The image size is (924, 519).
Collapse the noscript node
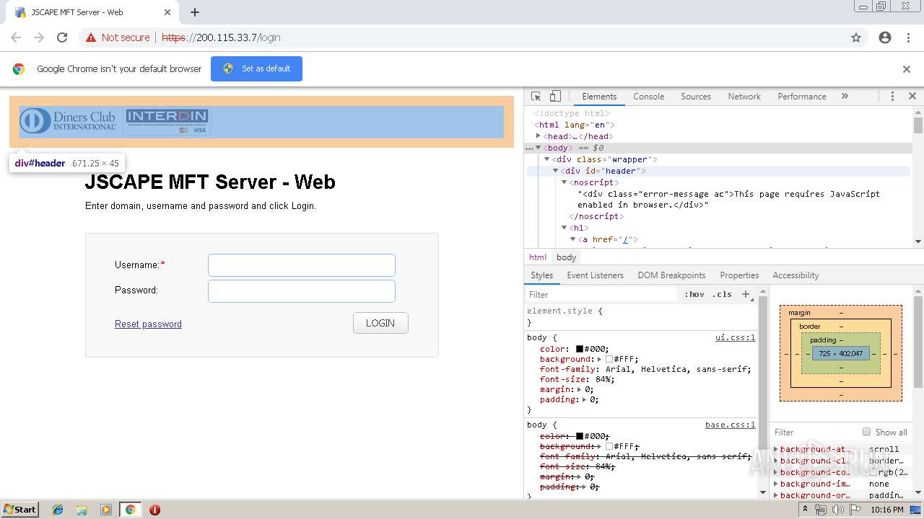coord(564,182)
